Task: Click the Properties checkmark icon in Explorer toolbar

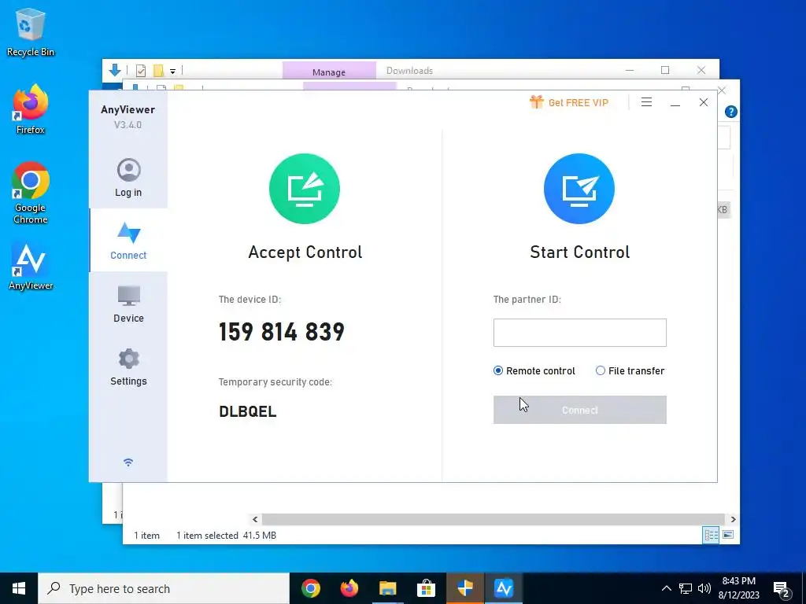Action: pos(140,71)
